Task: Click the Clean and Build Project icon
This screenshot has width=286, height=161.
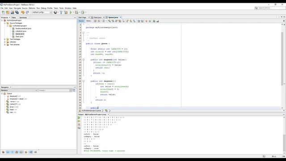Action: tap(66, 12)
